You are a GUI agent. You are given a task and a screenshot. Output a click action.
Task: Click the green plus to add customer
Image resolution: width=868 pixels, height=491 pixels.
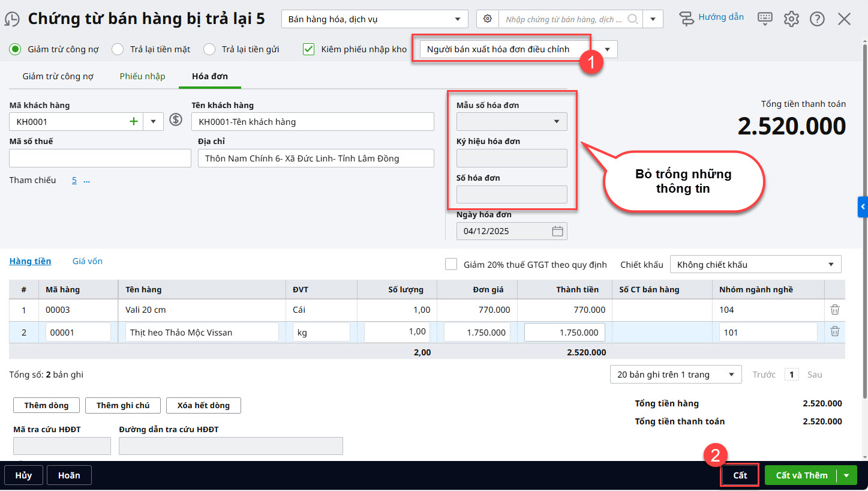[133, 122]
